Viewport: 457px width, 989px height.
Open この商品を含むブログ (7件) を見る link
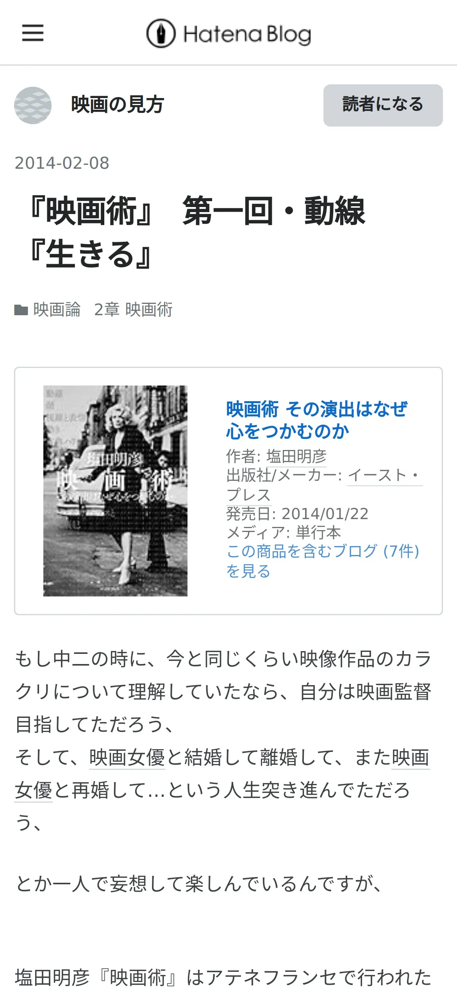point(323,561)
